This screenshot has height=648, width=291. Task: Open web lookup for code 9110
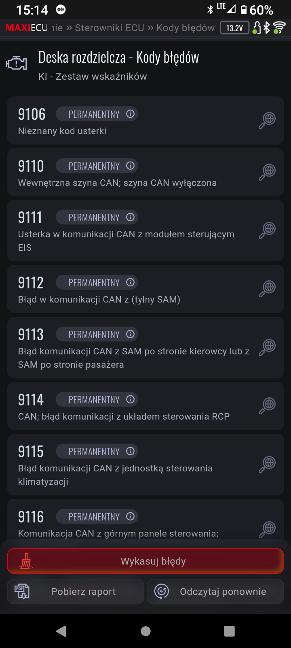click(x=268, y=172)
